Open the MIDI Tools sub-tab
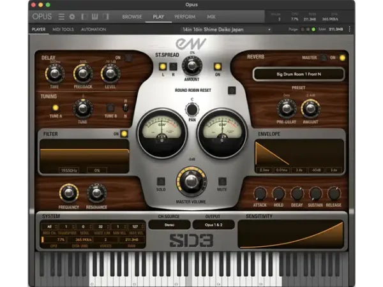 click(x=63, y=29)
